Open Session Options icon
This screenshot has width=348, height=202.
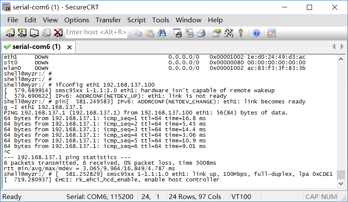(x=217, y=33)
